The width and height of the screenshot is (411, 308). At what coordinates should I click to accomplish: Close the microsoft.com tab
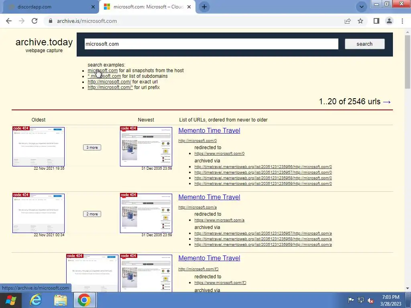[x=189, y=7]
